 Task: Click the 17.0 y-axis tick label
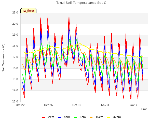click(x=15, y=57)
